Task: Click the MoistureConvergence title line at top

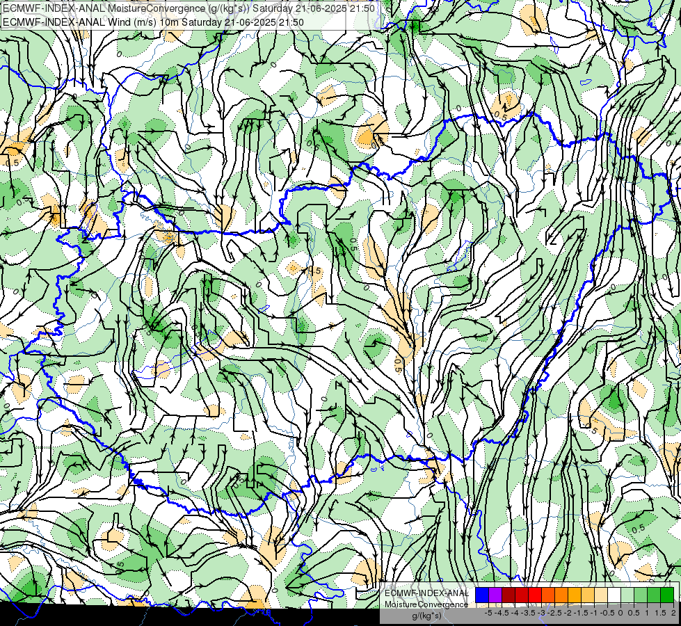Action: (189, 8)
